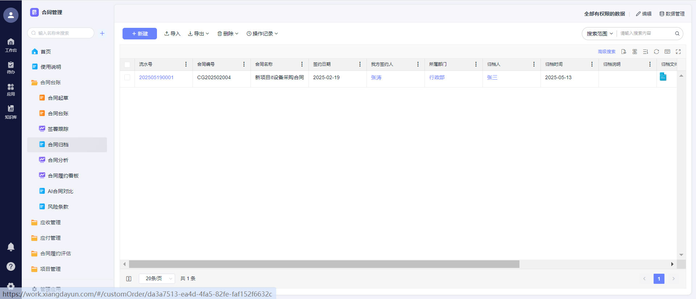Enter full screen with the expand icon
The width and height of the screenshot is (696, 299).
[x=678, y=52]
